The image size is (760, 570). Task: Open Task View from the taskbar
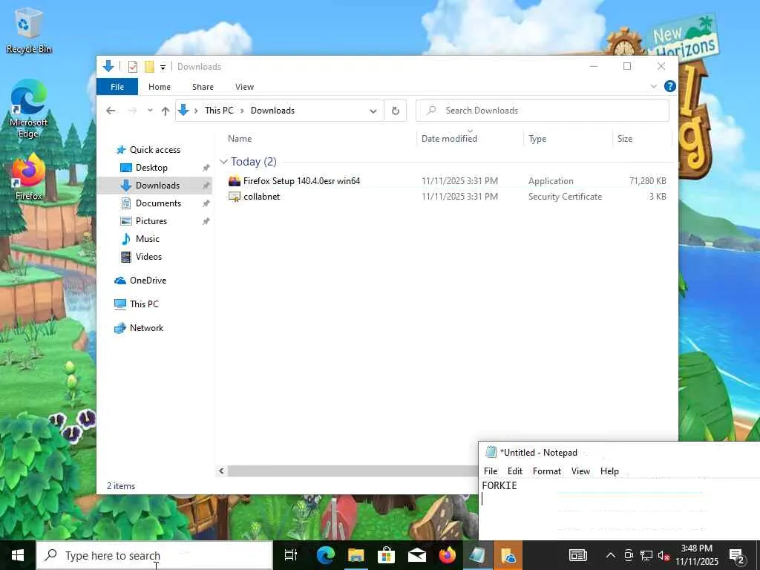pyautogui.click(x=291, y=555)
